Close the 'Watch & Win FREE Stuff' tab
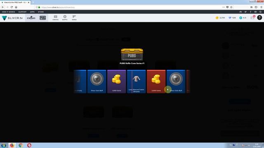 click(x=28, y=2)
